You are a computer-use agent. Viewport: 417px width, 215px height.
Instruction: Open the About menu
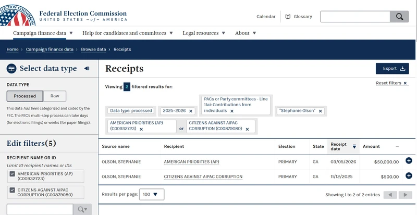tap(246, 33)
